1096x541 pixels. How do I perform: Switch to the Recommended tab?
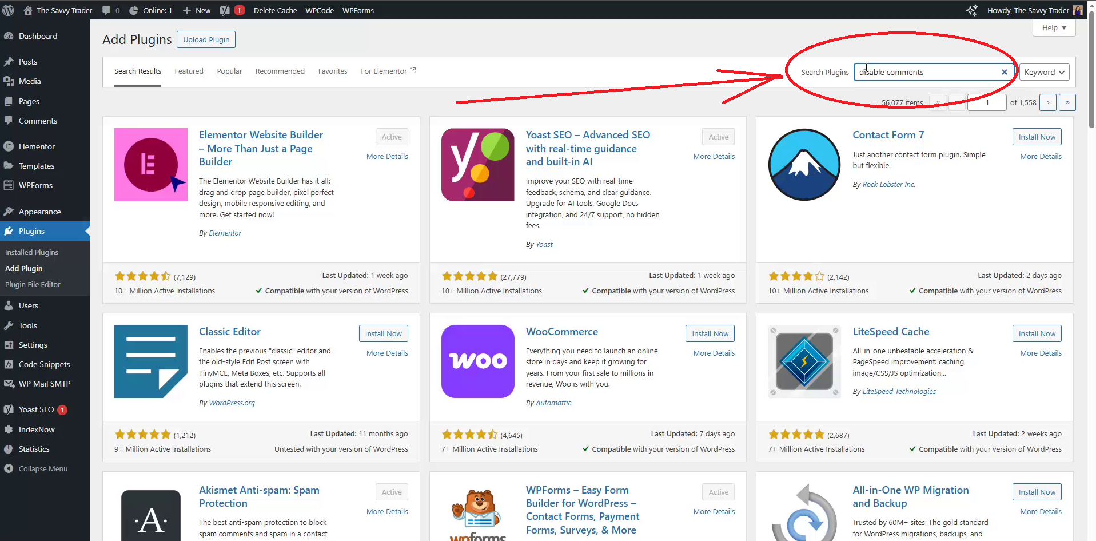coord(280,71)
